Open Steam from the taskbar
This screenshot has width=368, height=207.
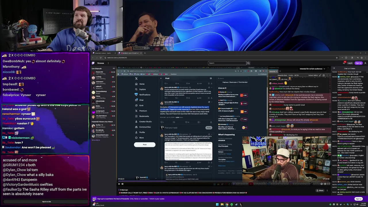(x=236, y=204)
